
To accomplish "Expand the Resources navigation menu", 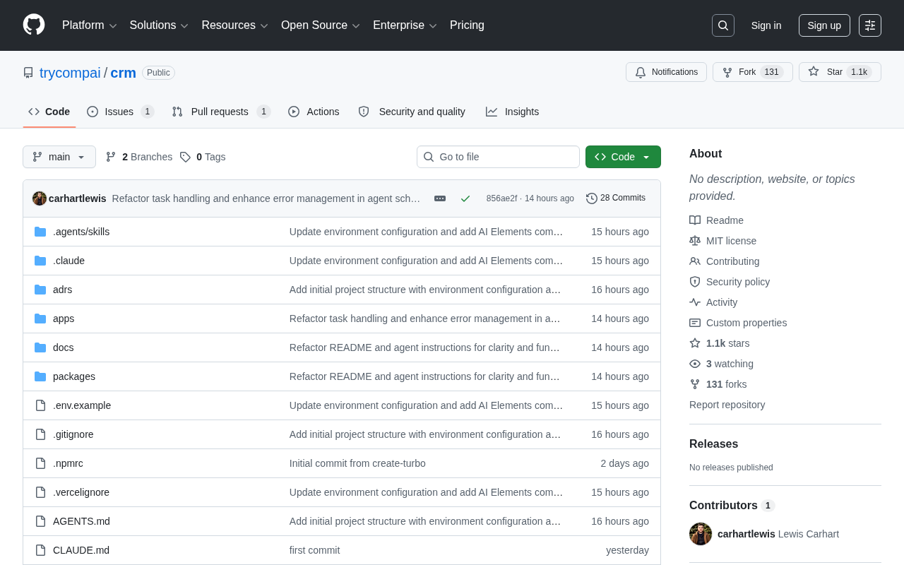I will click(x=235, y=25).
